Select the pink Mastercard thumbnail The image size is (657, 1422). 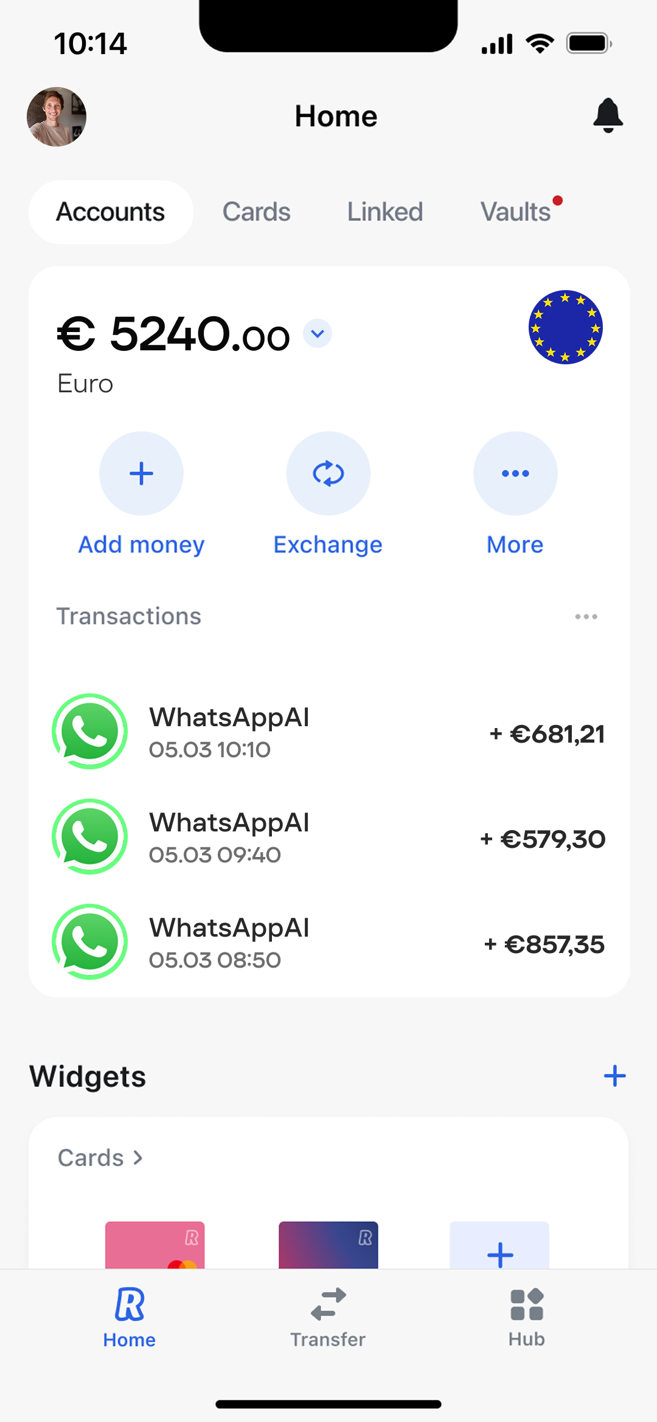coord(155,1244)
